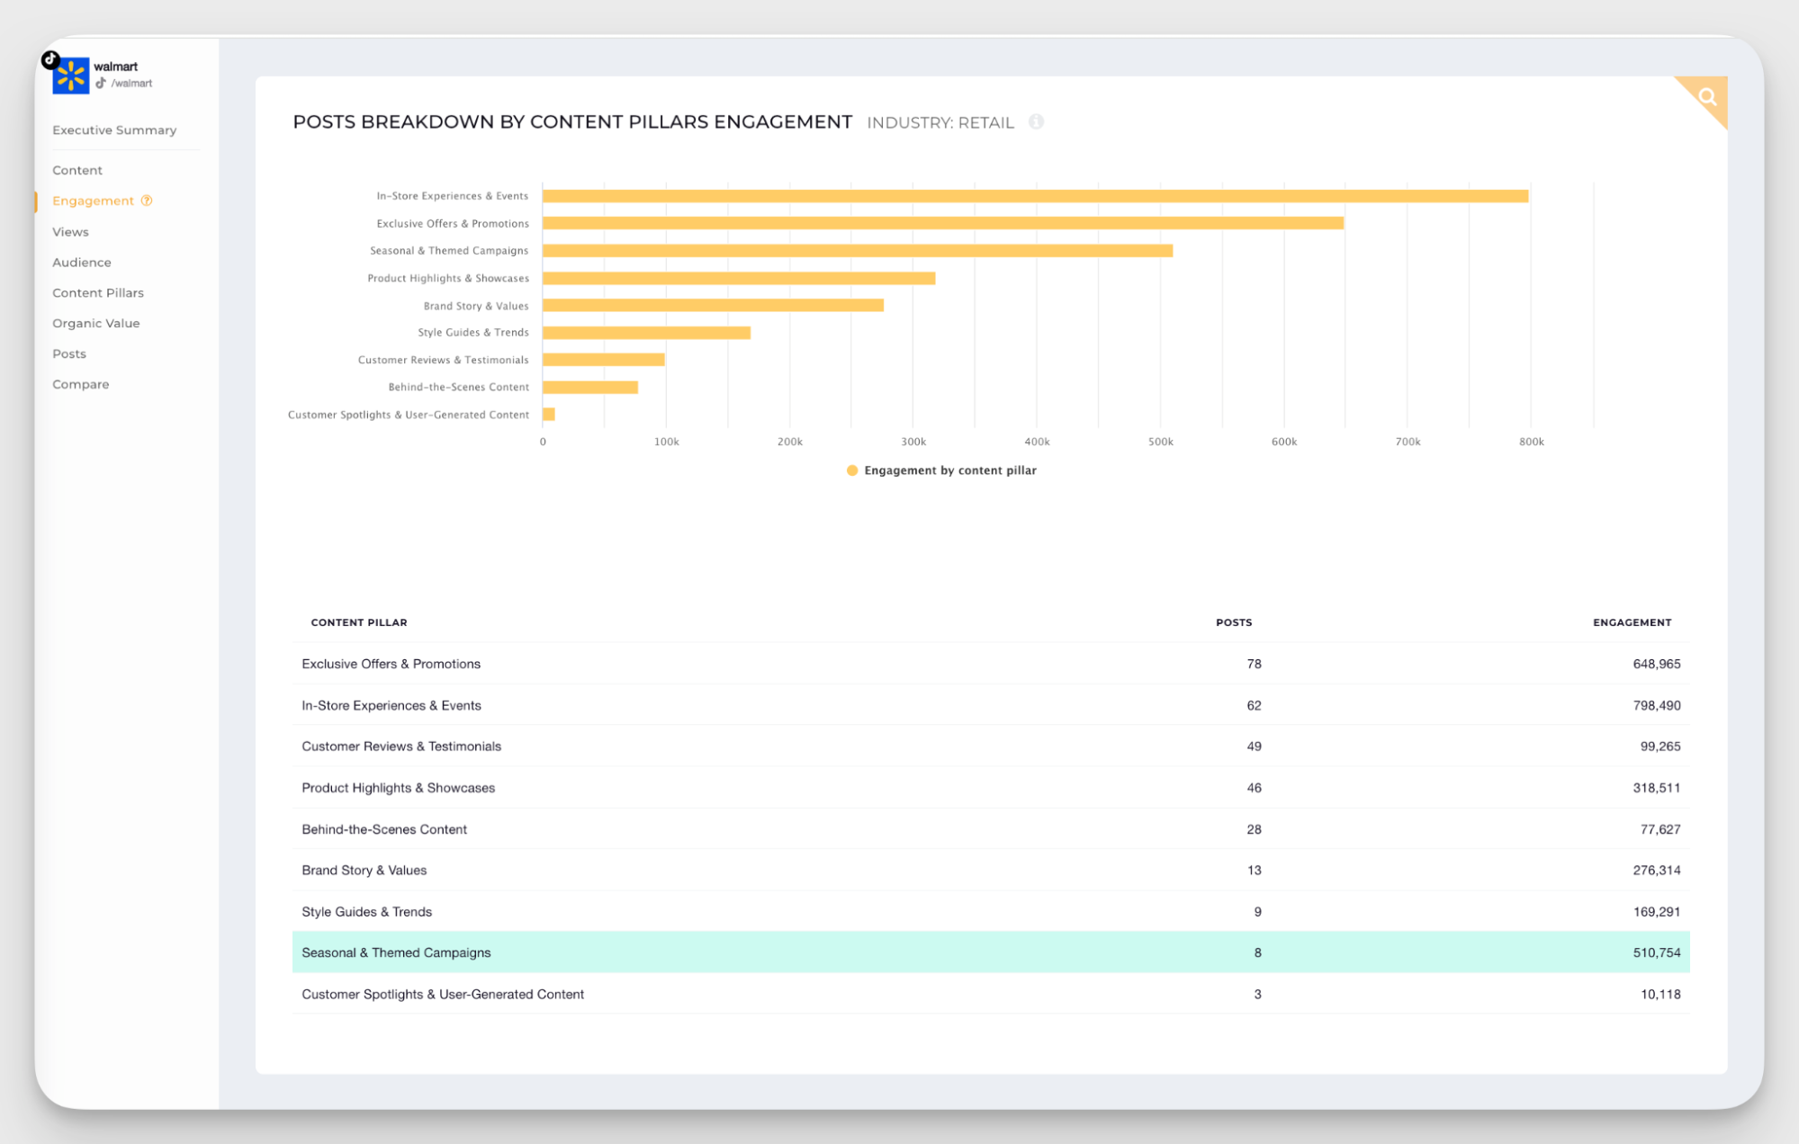Go to the Posts section
The width and height of the screenshot is (1799, 1144).
pos(68,353)
